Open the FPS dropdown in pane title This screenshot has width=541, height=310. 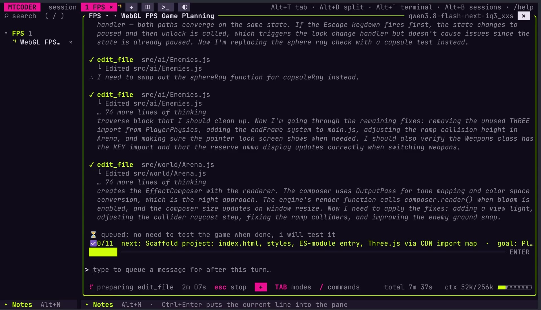pyautogui.click(x=107, y=16)
